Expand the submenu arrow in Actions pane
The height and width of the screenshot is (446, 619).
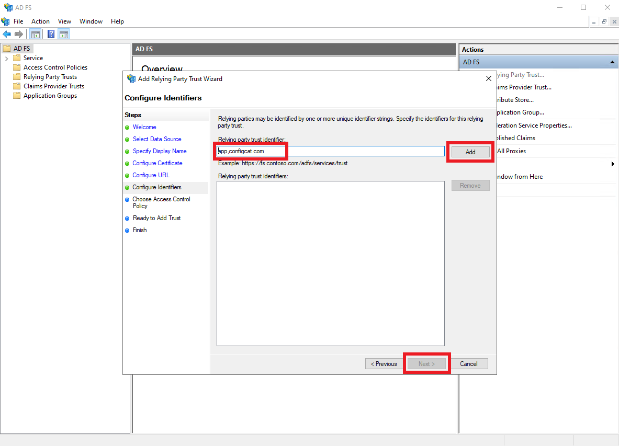613,164
